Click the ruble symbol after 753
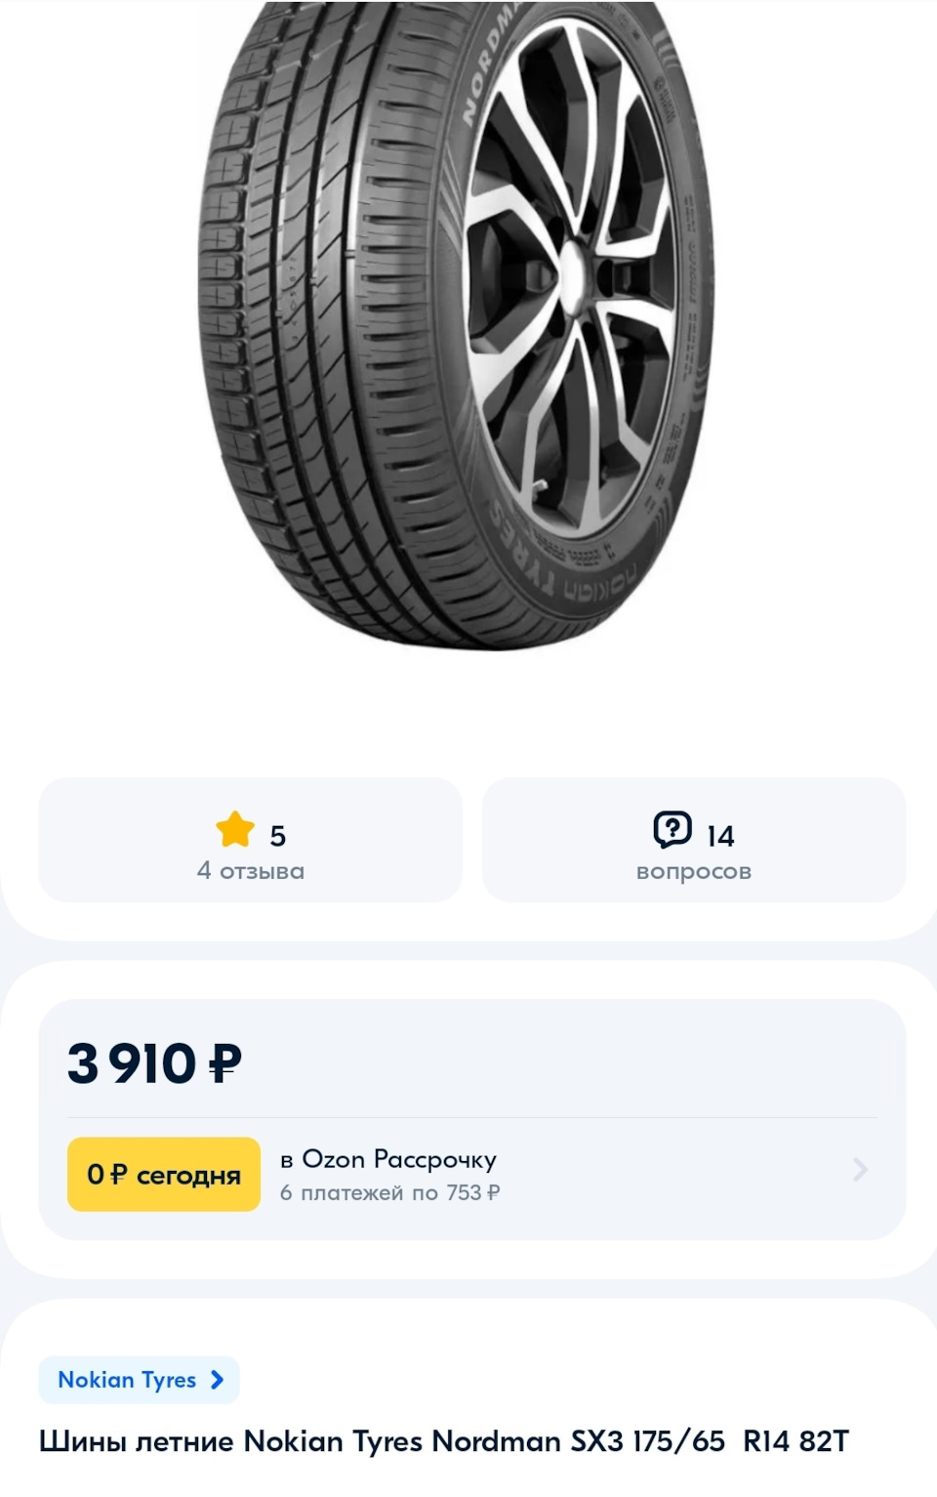 tap(494, 1193)
